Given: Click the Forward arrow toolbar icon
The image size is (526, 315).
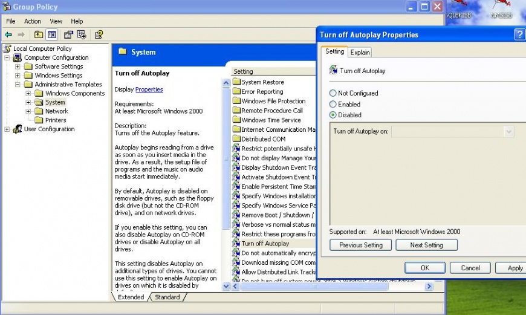Looking at the screenshot, I should point(21,34).
